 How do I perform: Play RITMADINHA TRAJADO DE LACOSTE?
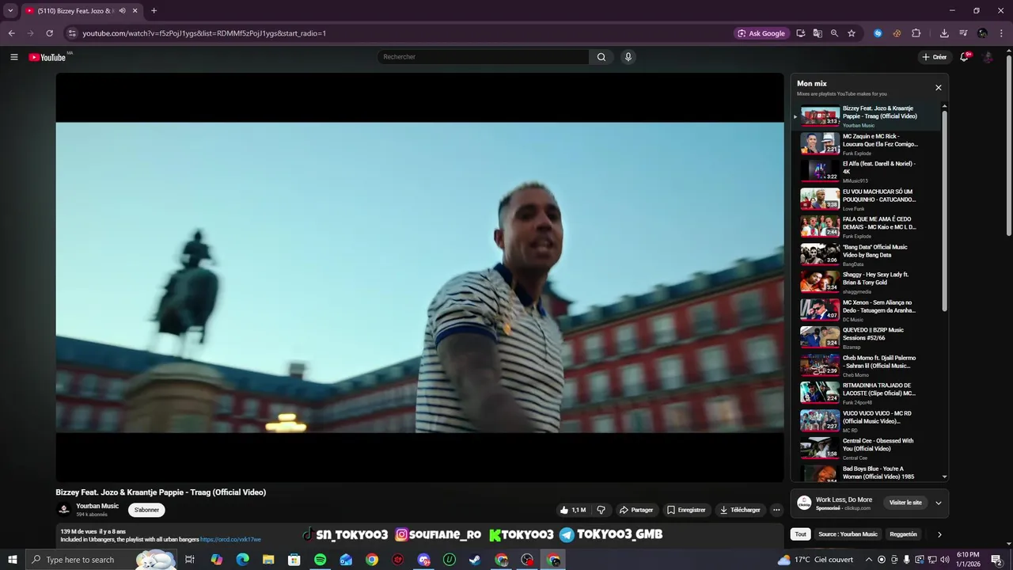tap(867, 393)
